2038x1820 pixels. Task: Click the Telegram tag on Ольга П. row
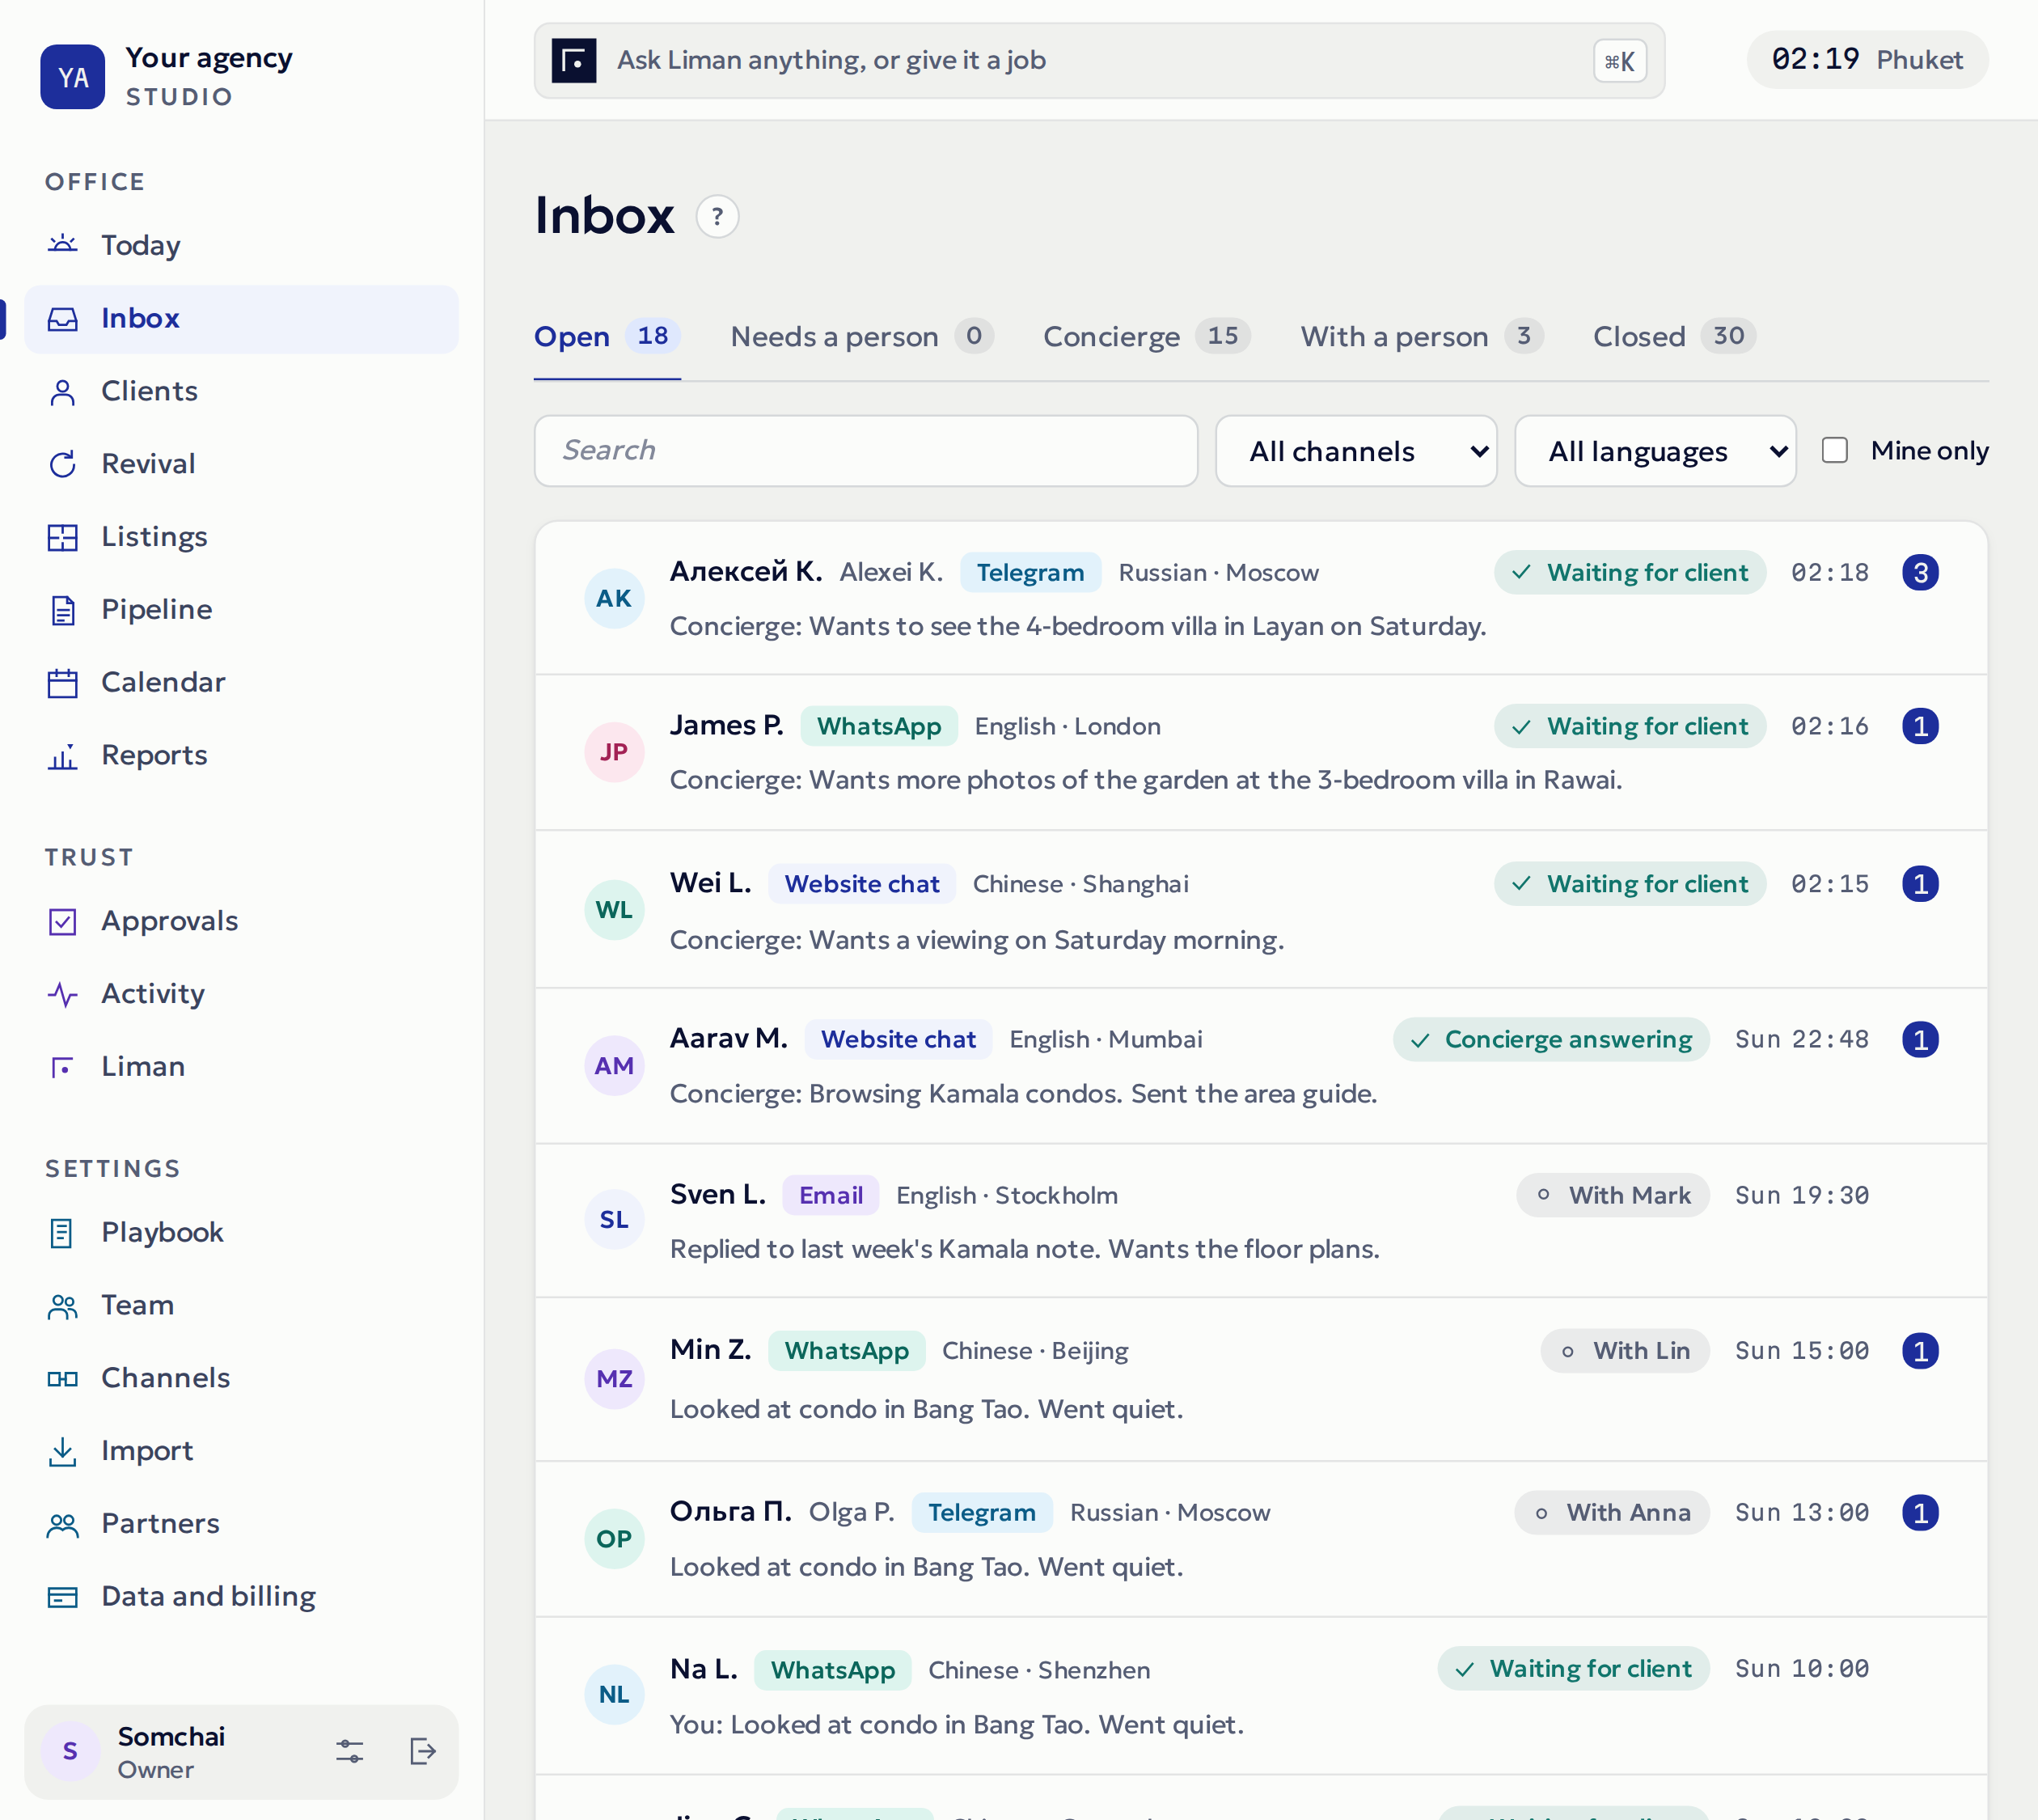pos(981,1513)
